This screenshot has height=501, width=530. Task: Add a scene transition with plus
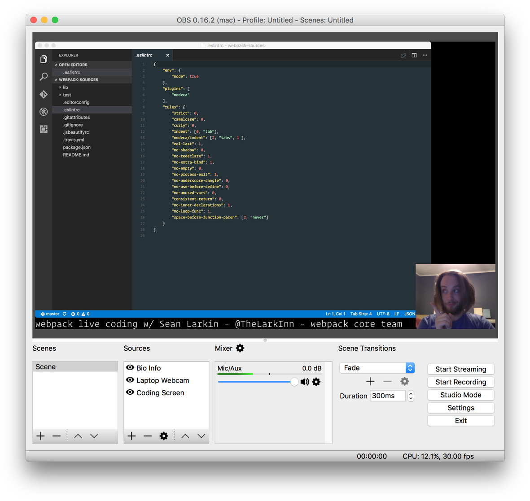tap(370, 381)
